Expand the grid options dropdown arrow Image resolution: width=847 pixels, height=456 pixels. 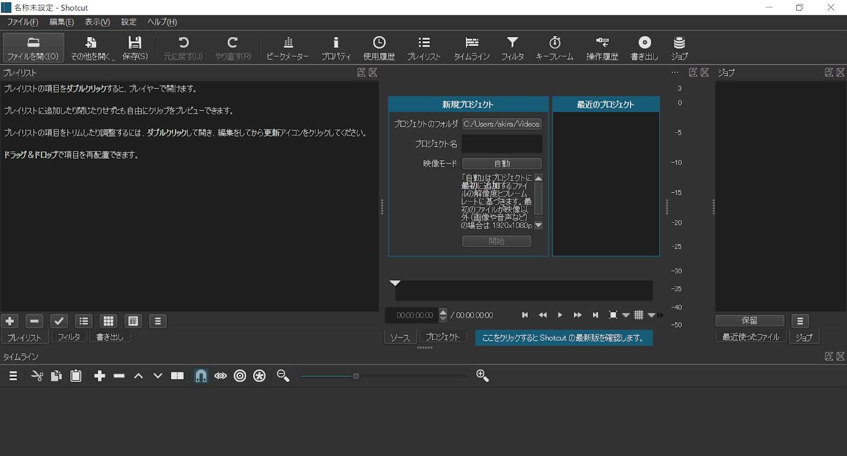click(652, 315)
